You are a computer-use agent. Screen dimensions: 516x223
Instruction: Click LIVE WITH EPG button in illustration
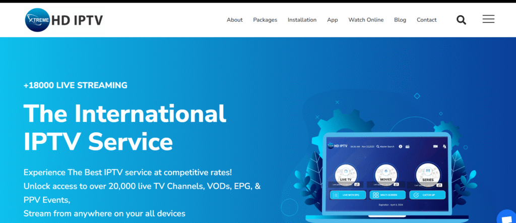coord(348,195)
